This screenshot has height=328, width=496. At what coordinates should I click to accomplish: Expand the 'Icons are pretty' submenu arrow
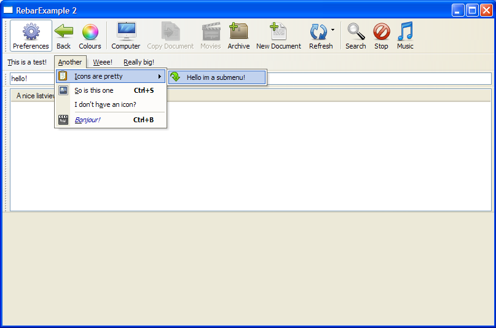tap(160, 77)
